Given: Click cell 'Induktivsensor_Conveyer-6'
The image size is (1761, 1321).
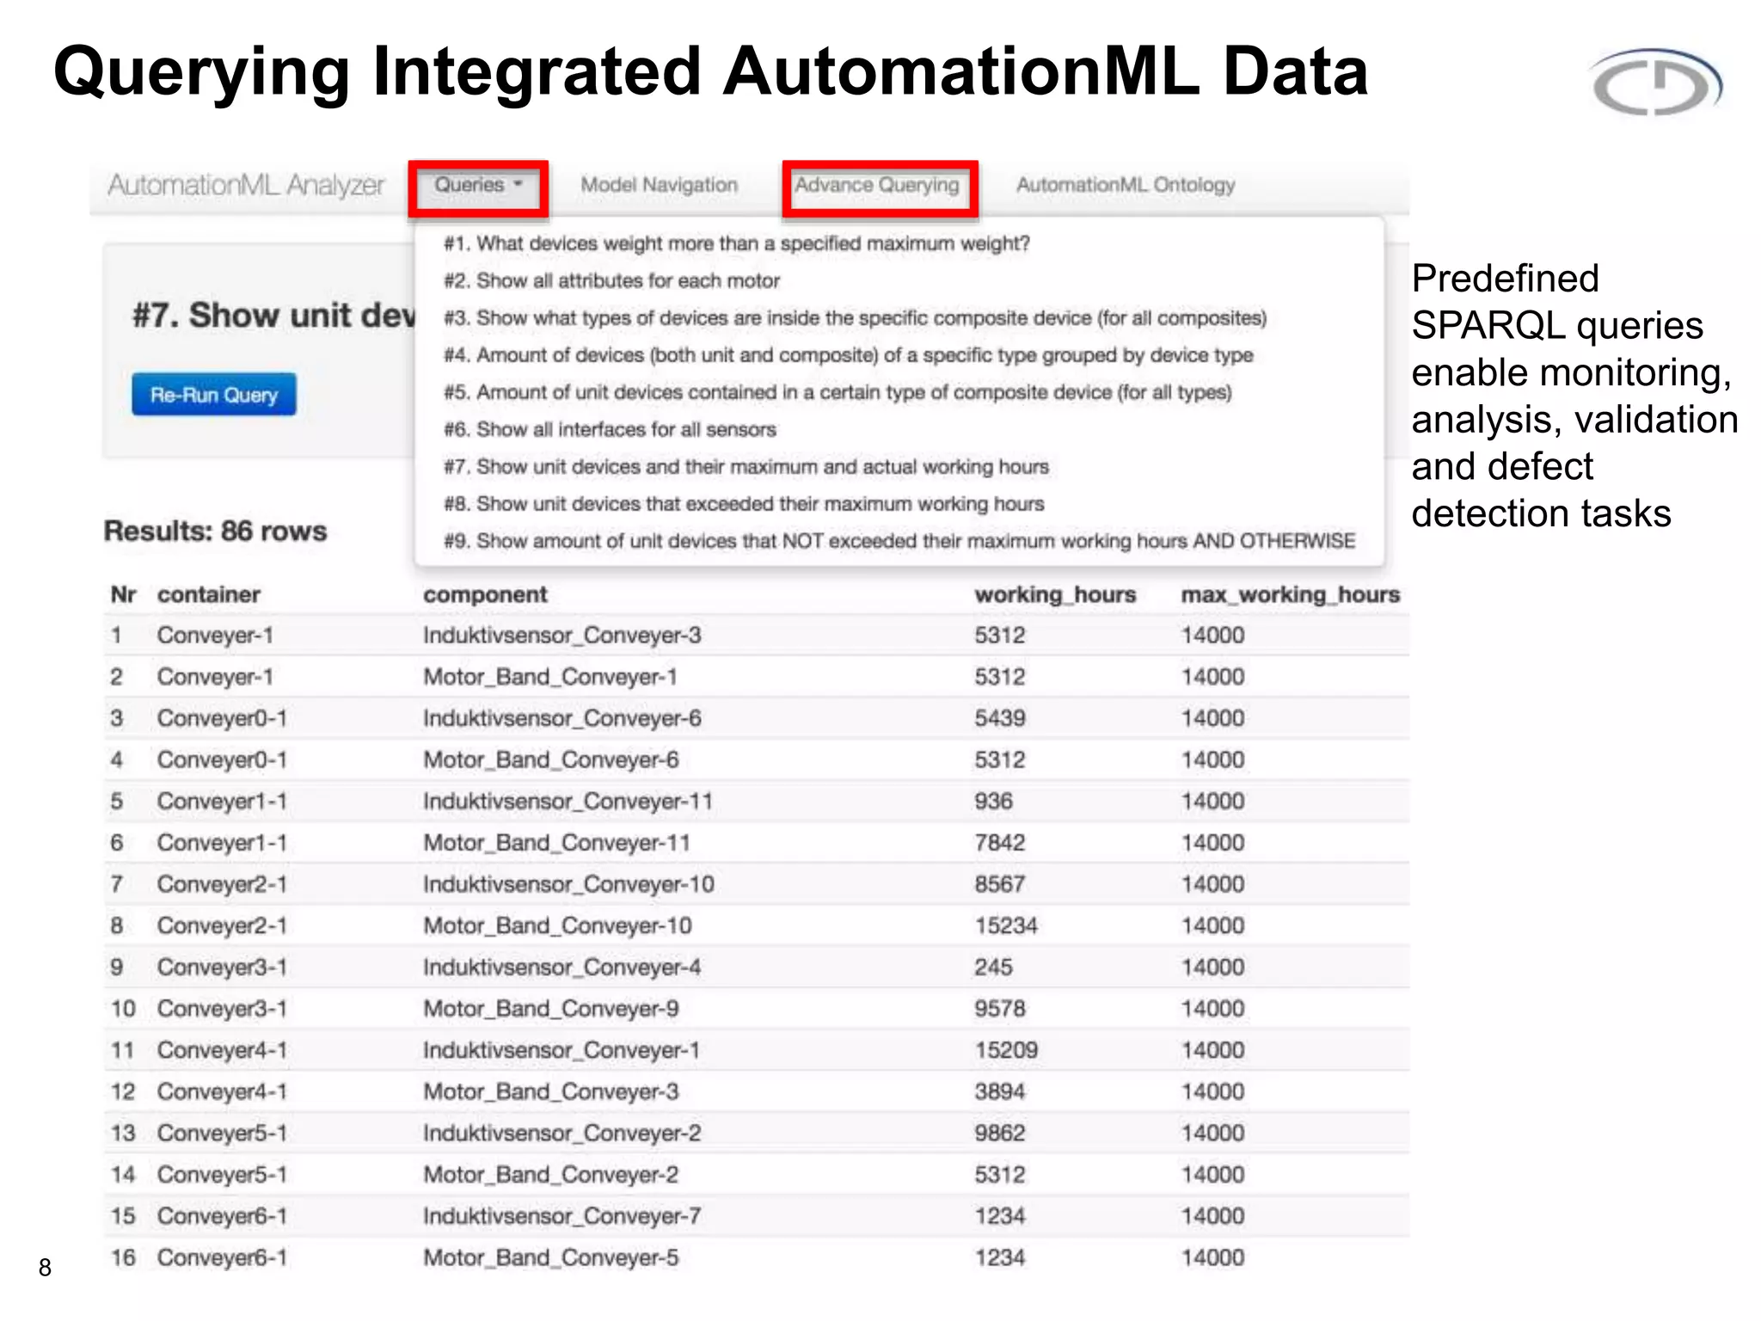Looking at the screenshot, I should click(x=562, y=718).
